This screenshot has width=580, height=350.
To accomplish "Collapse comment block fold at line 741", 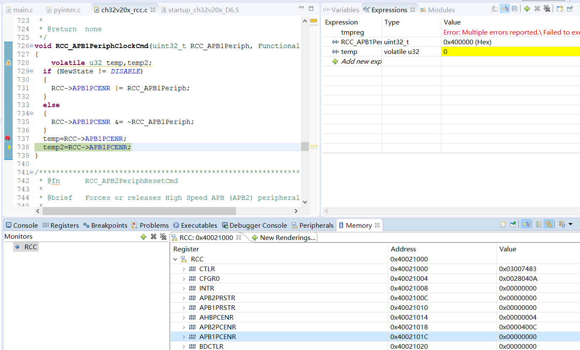I will click(32, 172).
